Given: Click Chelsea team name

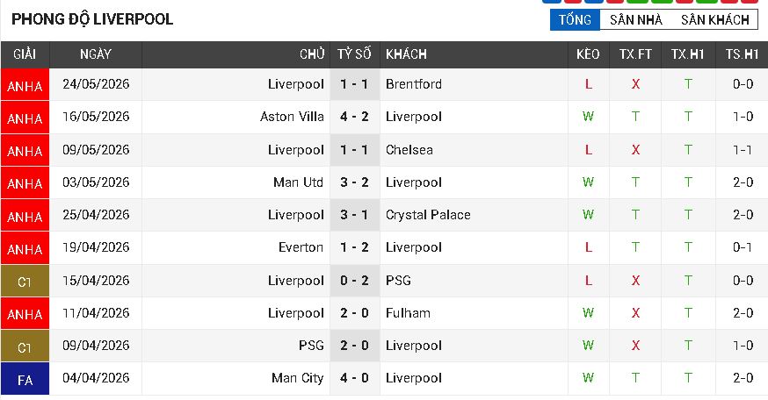Looking at the screenshot, I should 409,150.
